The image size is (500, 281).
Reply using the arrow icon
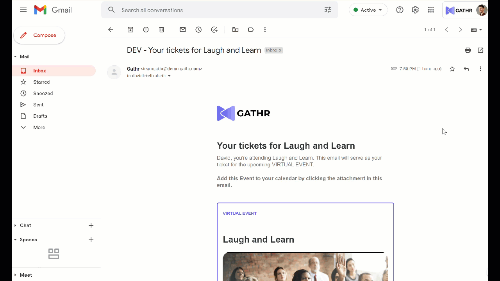[466, 69]
